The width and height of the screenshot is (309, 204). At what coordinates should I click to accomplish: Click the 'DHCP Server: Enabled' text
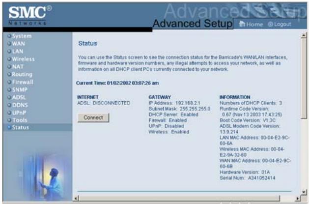(x=173, y=115)
